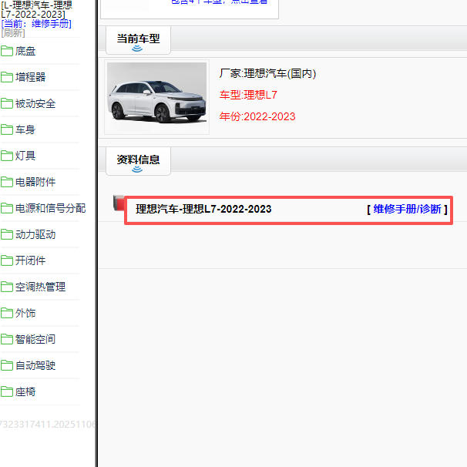Switch to the 当前车型 tab
Viewport: 467px width, 467px height.
[x=138, y=40]
